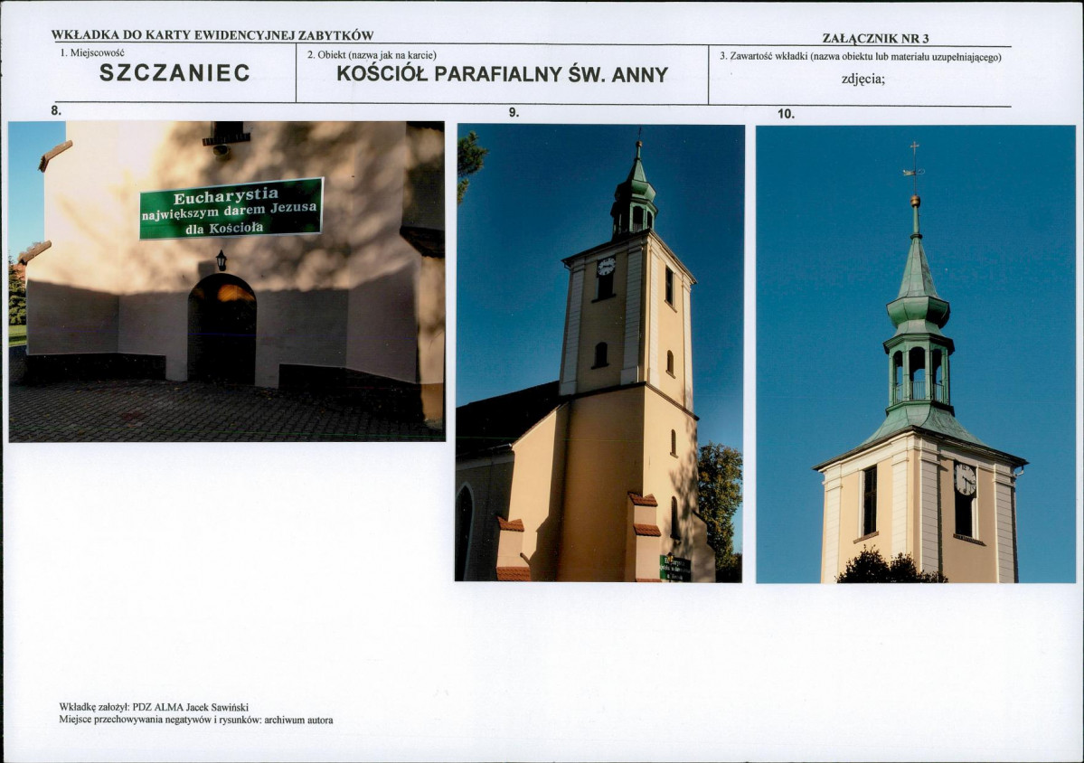Screen dimensions: 1084x763
Task: Click photo number 9 label
Action: [x=513, y=113]
